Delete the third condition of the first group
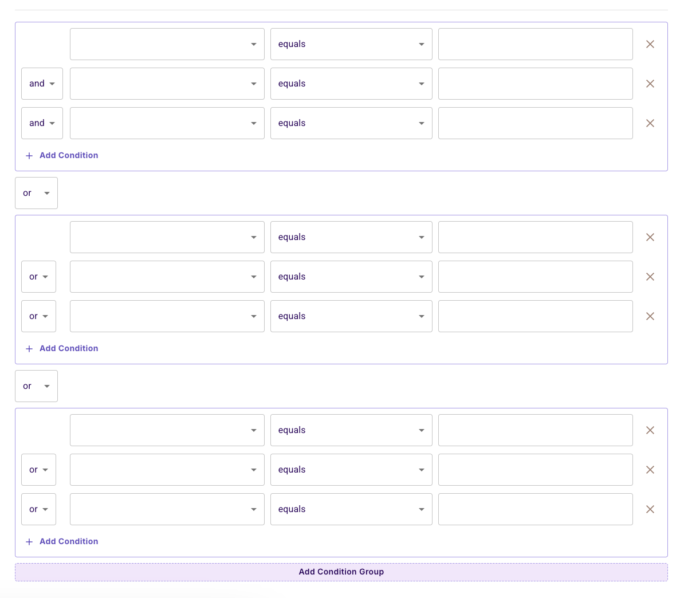The height and width of the screenshot is (598, 684). tap(650, 123)
